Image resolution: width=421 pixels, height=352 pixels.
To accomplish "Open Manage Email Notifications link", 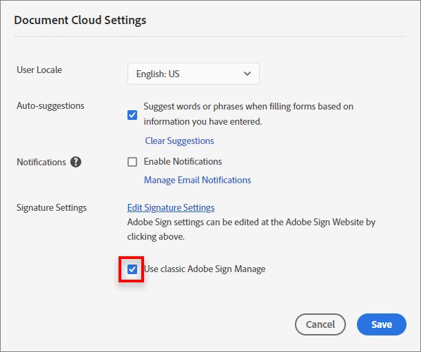I will click(x=197, y=180).
